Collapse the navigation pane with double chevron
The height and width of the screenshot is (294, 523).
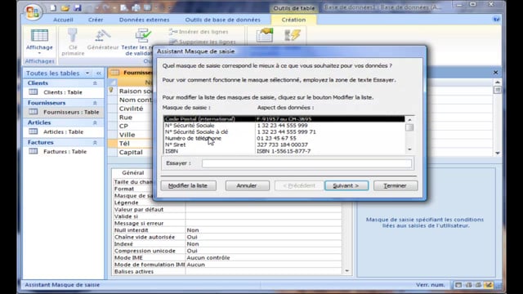pos(99,73)
